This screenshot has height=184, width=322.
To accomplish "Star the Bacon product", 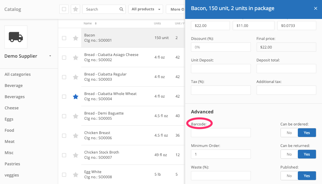I will (75, 38).
